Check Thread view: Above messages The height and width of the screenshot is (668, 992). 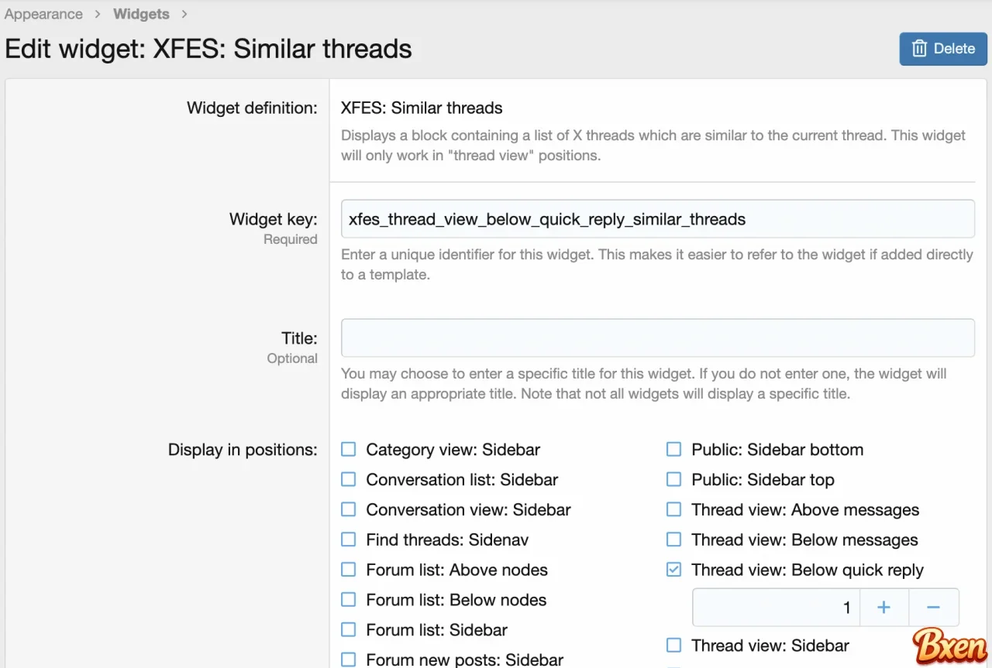click(673, 509)
